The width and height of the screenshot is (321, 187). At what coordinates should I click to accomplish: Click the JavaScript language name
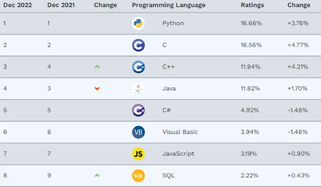(179, 154)
